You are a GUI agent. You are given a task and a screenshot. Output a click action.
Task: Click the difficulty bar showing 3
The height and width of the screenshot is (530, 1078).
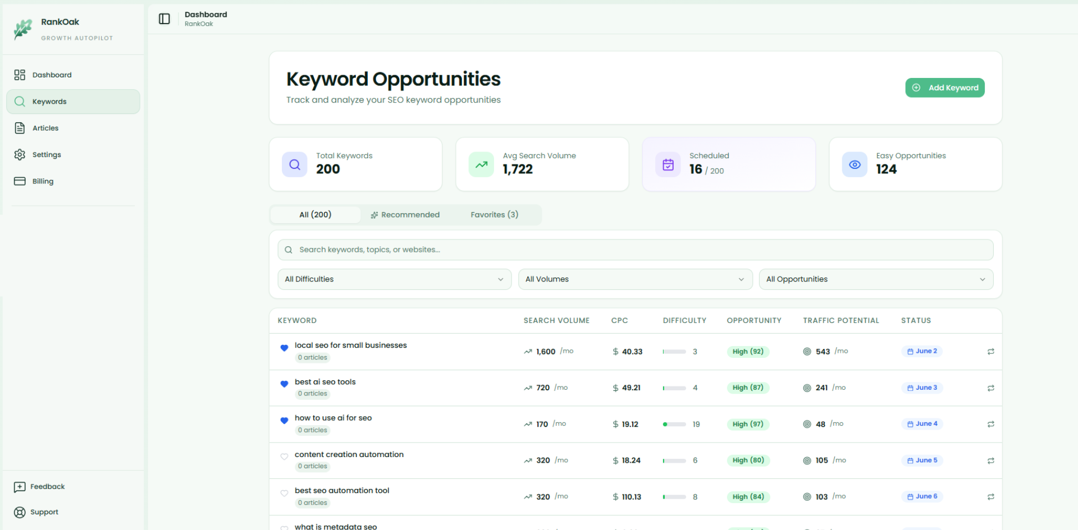point(674,352)
